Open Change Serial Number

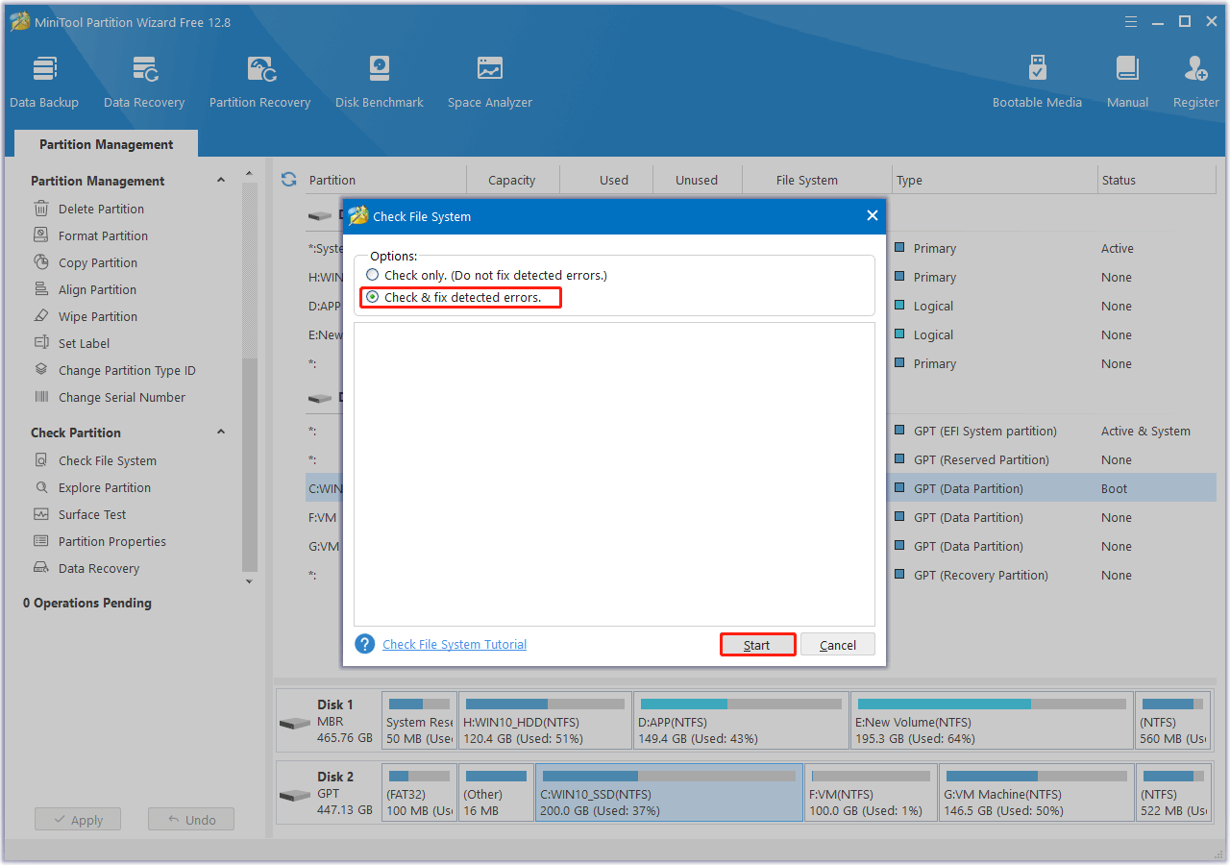coord(122,397)
